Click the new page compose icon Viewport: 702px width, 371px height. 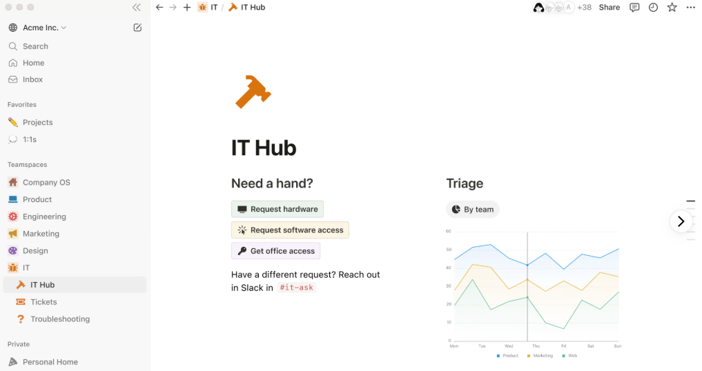click(x=137, y=28)
